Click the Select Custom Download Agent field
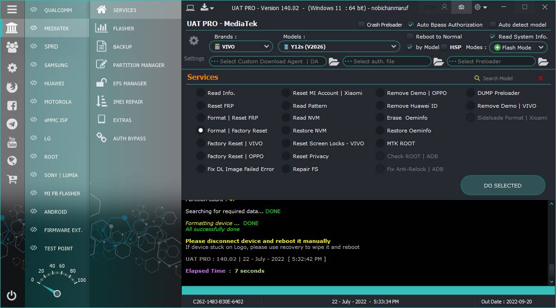 (x=268, y=61)
